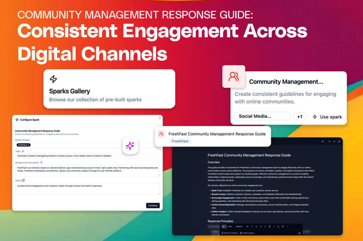Click 'Browse our collection of pre-built sparks' text
Image resolution: width=363 pixels, height=241 pixels.
[95, 100]
